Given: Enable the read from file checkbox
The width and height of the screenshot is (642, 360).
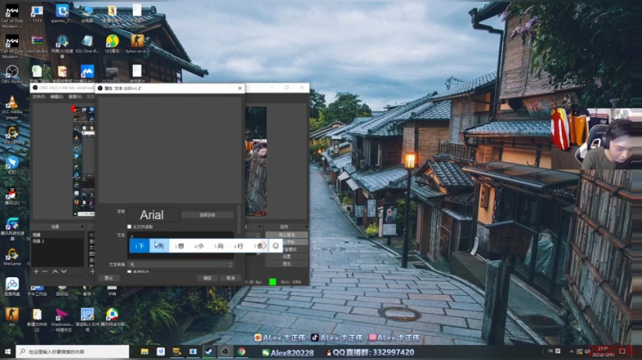Looking at the screenshot, I should 129,226.
